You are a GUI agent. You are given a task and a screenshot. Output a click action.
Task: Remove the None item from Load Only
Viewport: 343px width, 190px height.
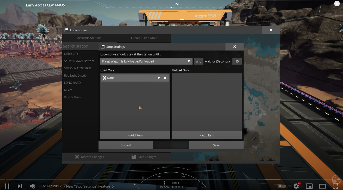point(165,78)
